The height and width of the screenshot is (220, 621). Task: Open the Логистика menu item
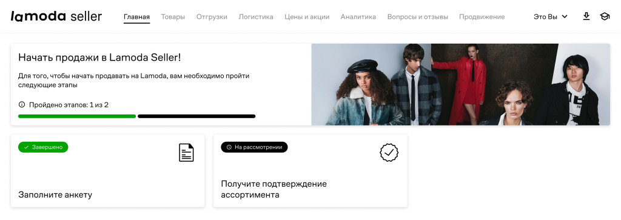[x=256, y=17]
